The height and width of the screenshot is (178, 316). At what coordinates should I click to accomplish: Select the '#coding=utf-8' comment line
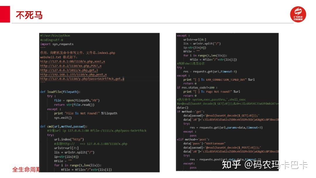coord(51,40)
